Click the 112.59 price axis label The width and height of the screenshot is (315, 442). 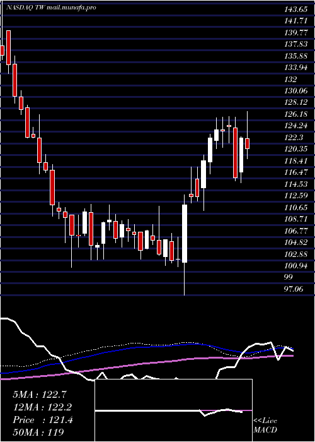[296, 195]
